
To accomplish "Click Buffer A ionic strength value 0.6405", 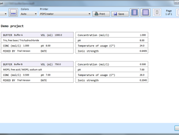I will click(x=143, y=51).
